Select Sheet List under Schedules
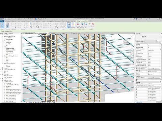This screenshot has width=162, height=121. [x=6, y=71]
